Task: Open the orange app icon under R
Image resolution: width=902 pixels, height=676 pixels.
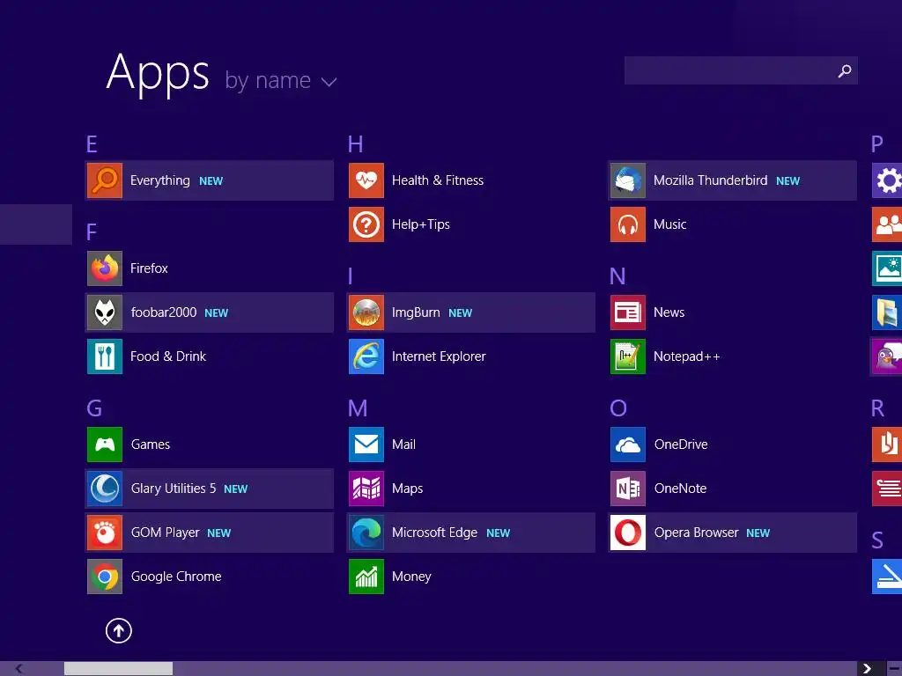Action: pos(887,445)
